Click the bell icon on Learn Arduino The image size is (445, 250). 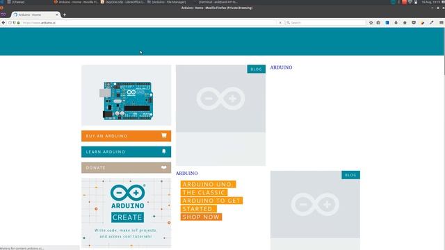164,151
